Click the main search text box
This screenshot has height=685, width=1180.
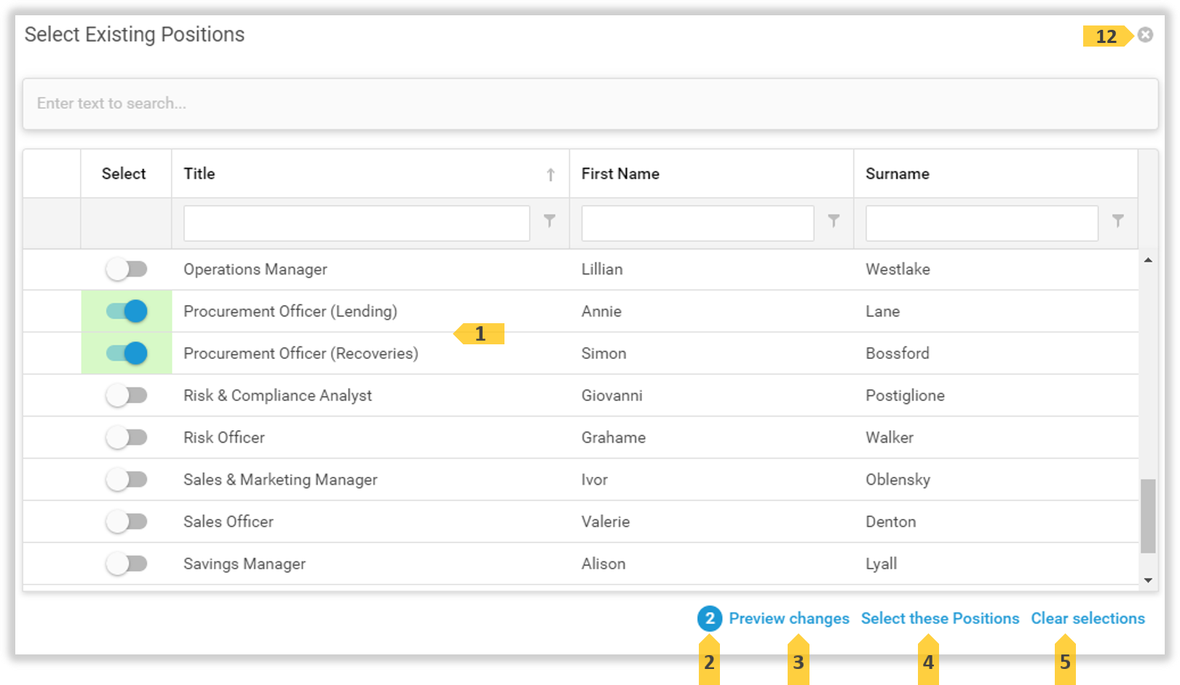[x=590, y=104]
